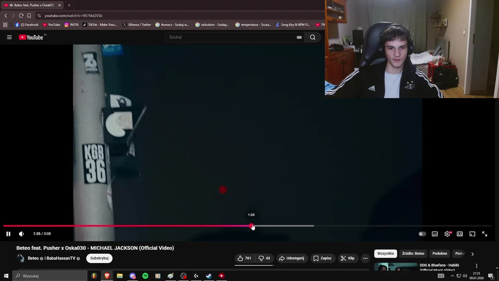The image size is (499, 281).
Task: Save video with Zapisz button
Action: pyautogui.click(x=322, y=258)
